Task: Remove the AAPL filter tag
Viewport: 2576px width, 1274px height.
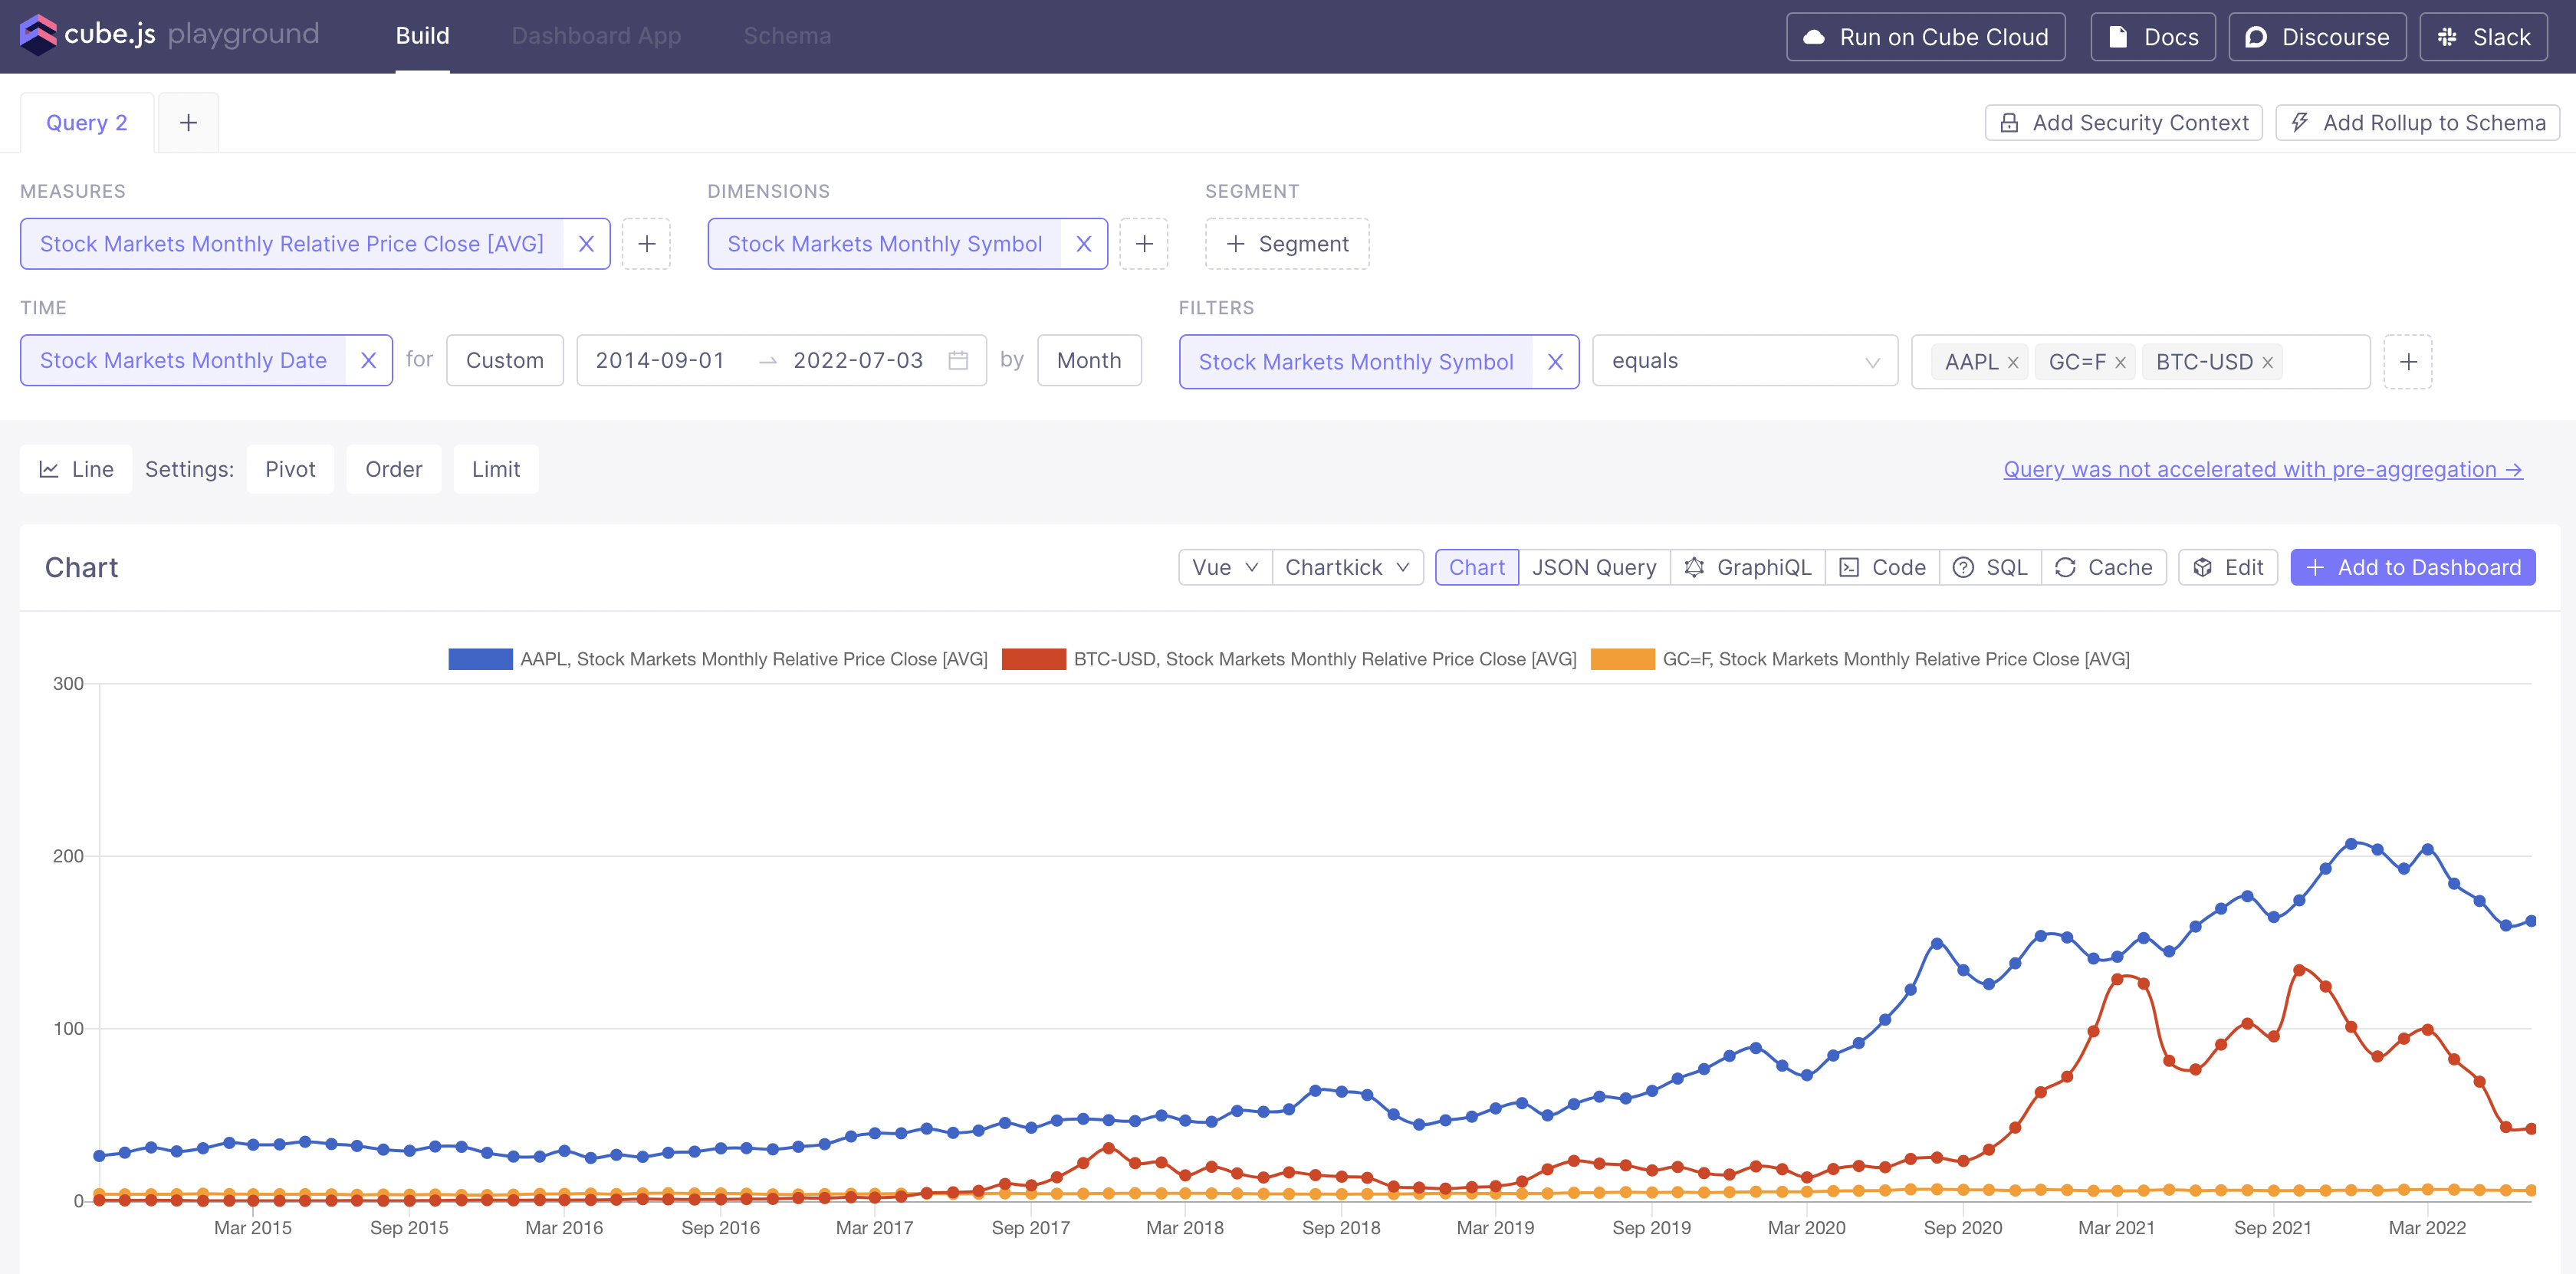Action: click(2013, 363)
